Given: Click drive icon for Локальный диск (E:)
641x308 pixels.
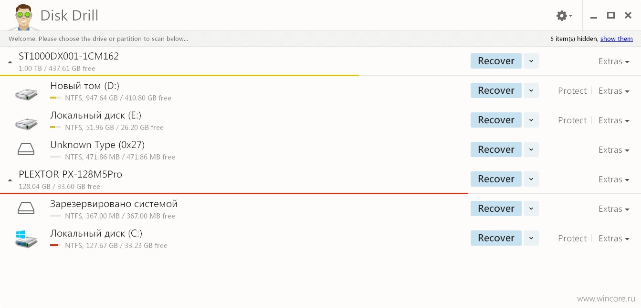Looking at the screenshot, I should (x=26, y=123).
